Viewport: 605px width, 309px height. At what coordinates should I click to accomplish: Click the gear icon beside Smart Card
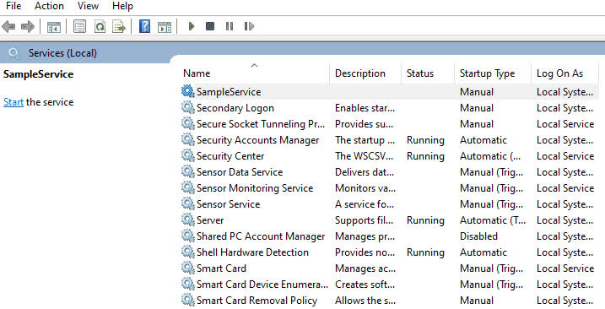point(188,268)
